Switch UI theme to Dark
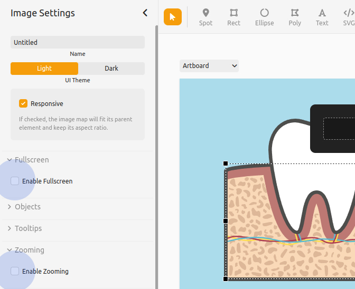The height and width of the screenshot is (289, 355). tap(111, 69)
